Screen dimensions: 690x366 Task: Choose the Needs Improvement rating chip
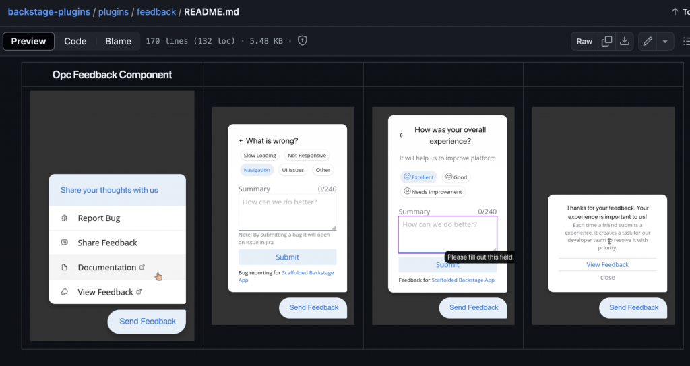click(x=433, y=192)
